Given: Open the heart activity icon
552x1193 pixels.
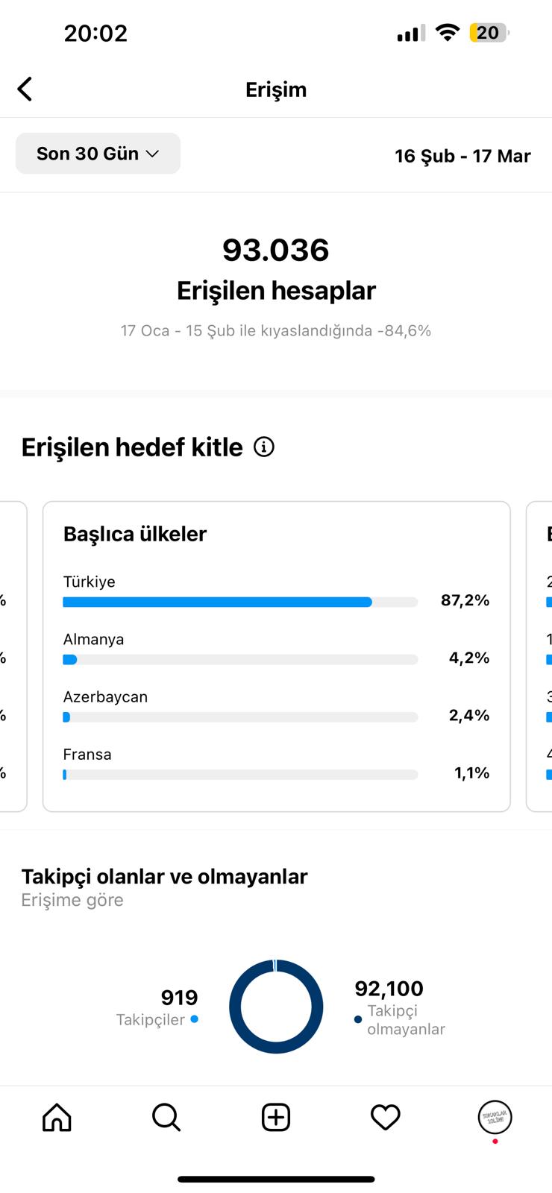Looking at the screenshot, I should [386, 1117].
